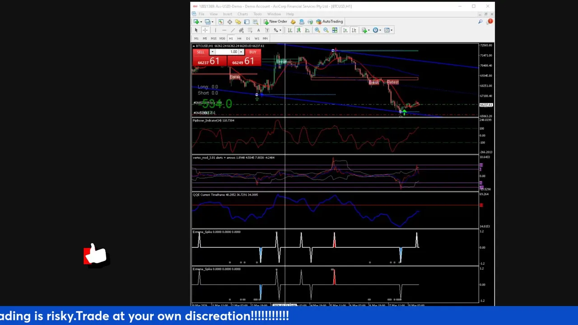
Task: Select the text label tool
Action: (267, 30)
